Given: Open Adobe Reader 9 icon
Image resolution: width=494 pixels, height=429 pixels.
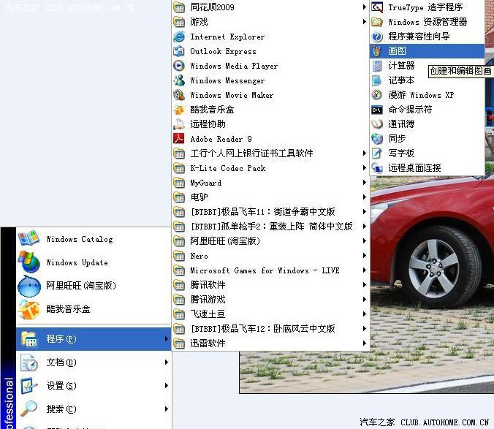Looking at the screenshot, I should pyautogui.click(x=179, y=139).
